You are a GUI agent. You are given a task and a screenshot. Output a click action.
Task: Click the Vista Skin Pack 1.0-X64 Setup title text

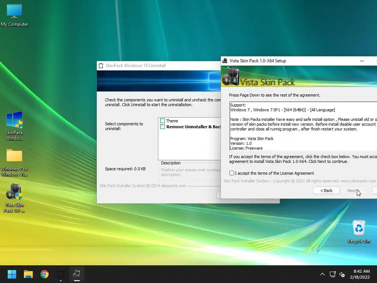[258, 61]
